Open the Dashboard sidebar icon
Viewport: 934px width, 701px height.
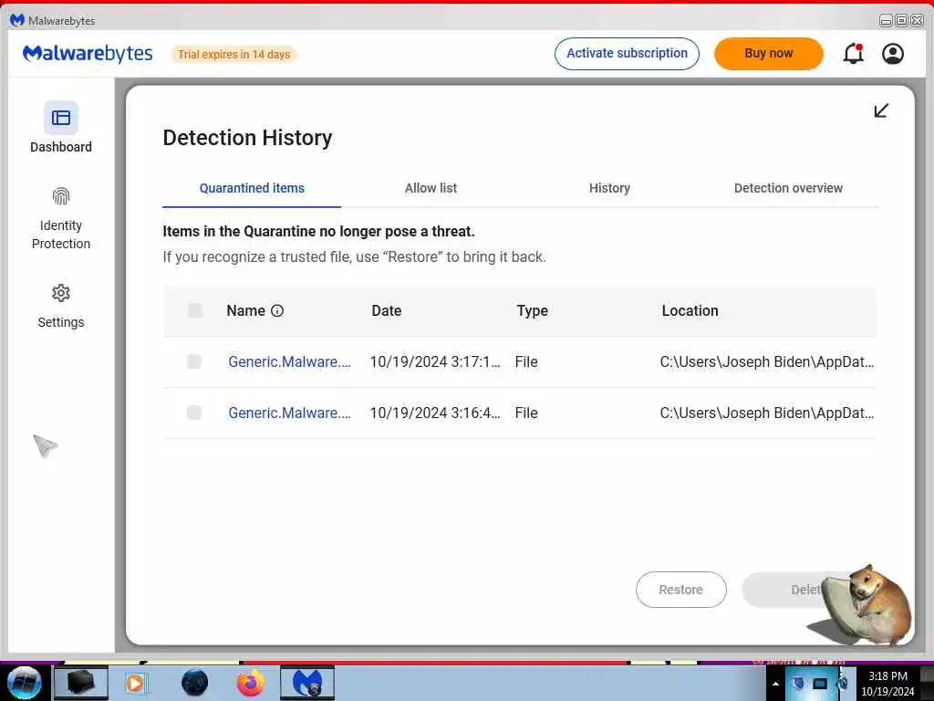61,118
